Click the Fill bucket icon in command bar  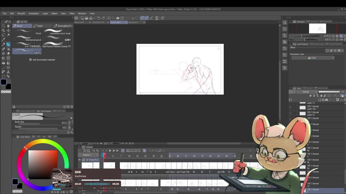[x=118, y=18]
